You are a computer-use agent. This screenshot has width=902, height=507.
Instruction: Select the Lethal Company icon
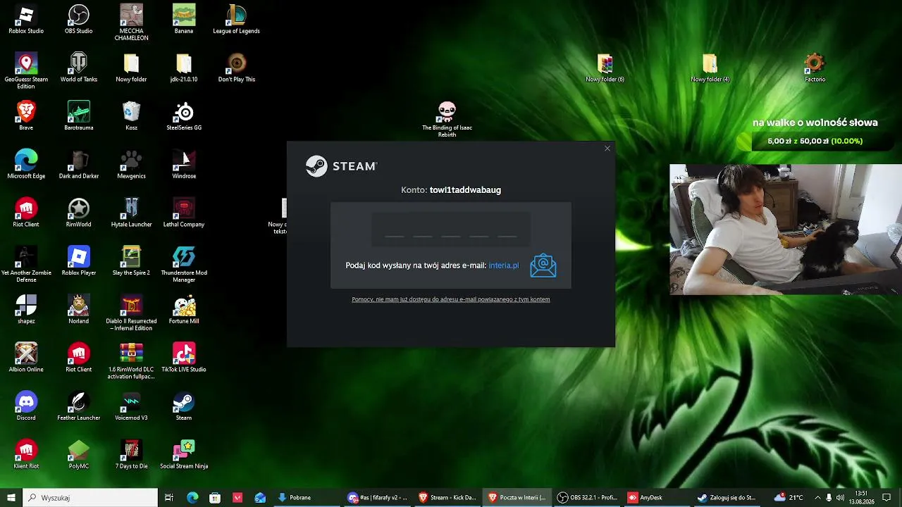pos(184,213)
